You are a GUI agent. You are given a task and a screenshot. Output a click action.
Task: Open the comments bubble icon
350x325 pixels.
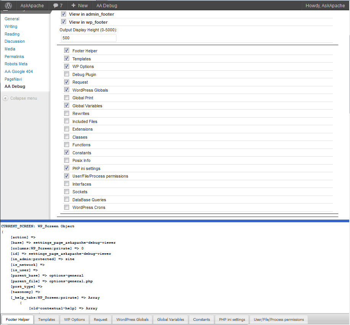point(56,6)
